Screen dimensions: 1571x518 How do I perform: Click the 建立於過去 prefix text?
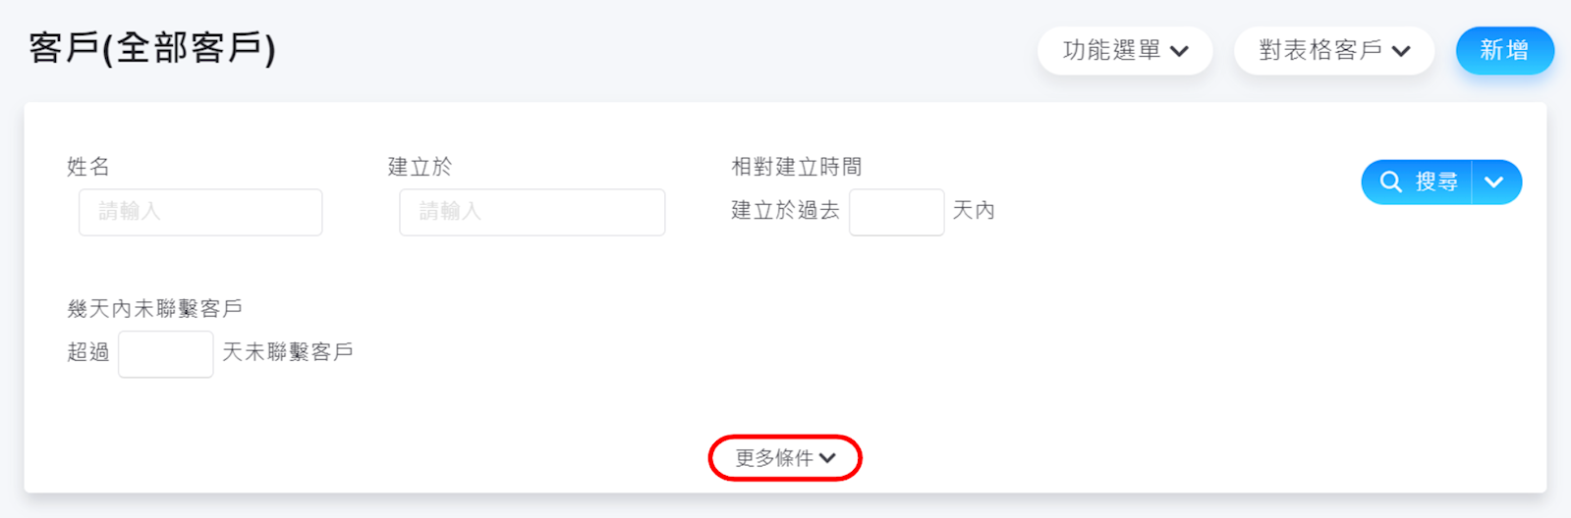(785, 211)
